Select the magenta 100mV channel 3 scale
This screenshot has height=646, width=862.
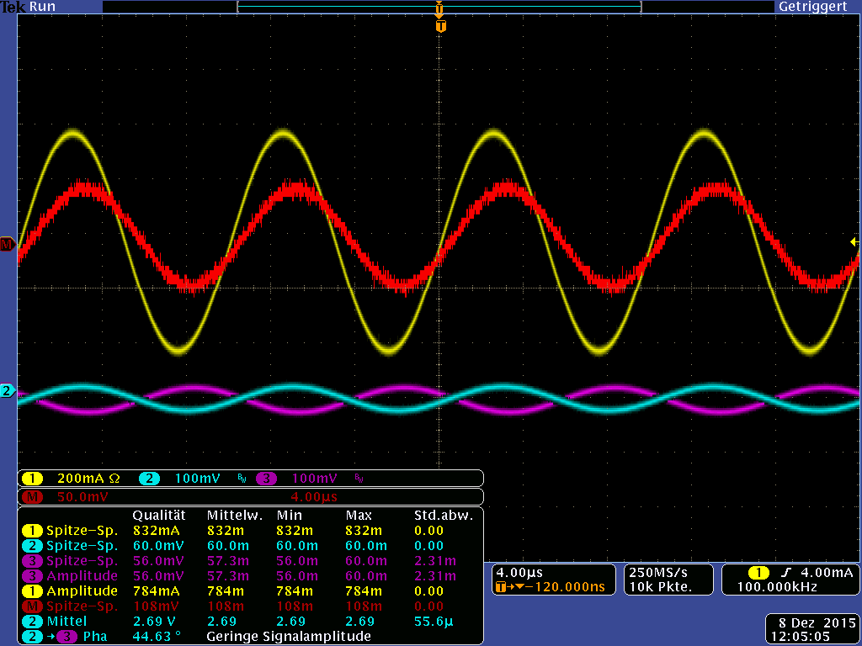tap(315, 479)
